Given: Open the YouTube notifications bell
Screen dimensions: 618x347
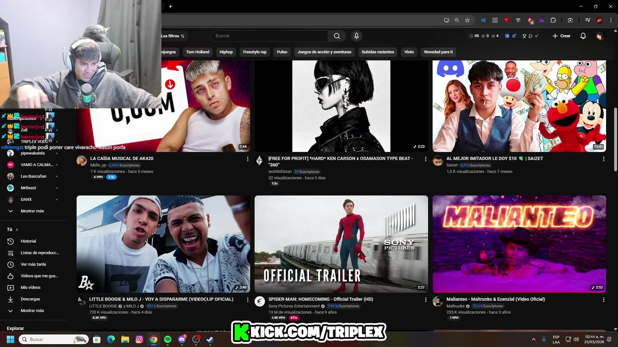Looking at the screenshot, I should tap(583, 36).
